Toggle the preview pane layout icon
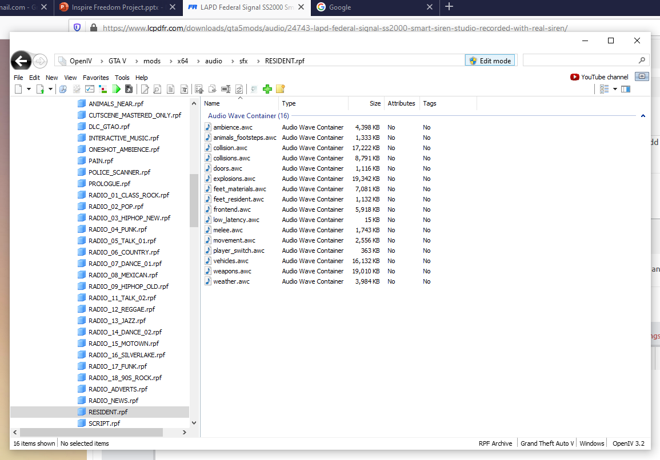This screenshot has width=660, height=460. [626, 89]
